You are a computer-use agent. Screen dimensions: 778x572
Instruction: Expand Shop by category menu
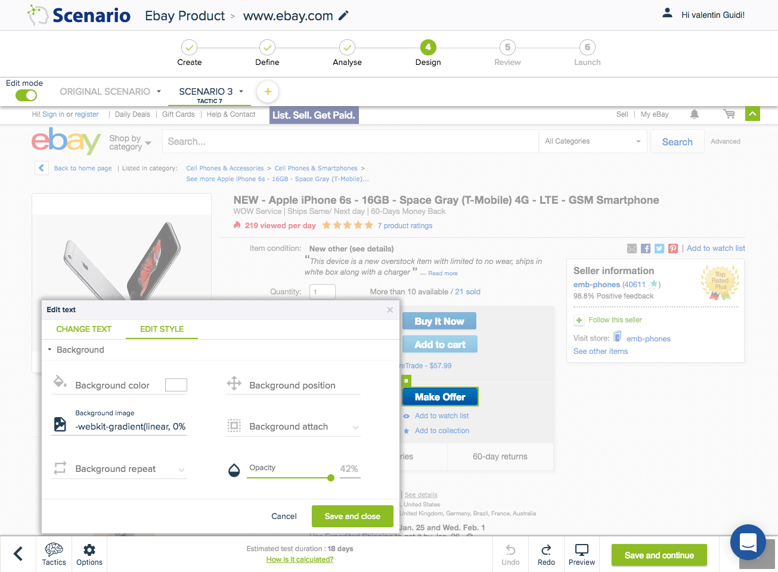point(131,142)
